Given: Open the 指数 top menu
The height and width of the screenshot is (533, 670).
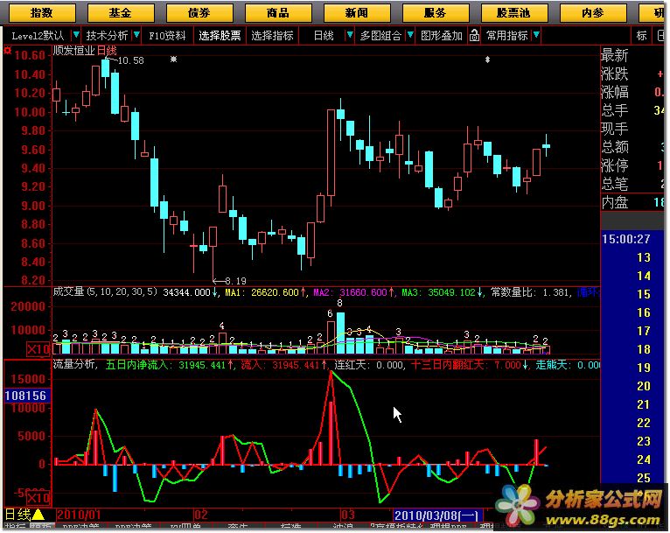Looking at the screenshot, I should tap(42, 13).
